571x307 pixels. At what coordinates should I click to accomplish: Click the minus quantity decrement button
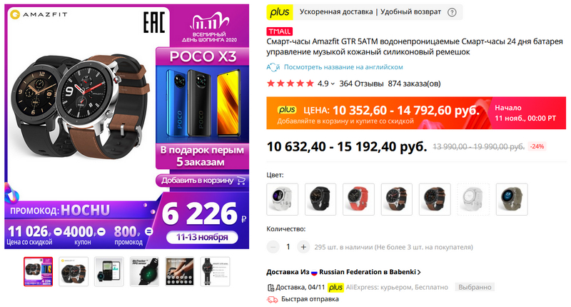click(x=273, y=247)
